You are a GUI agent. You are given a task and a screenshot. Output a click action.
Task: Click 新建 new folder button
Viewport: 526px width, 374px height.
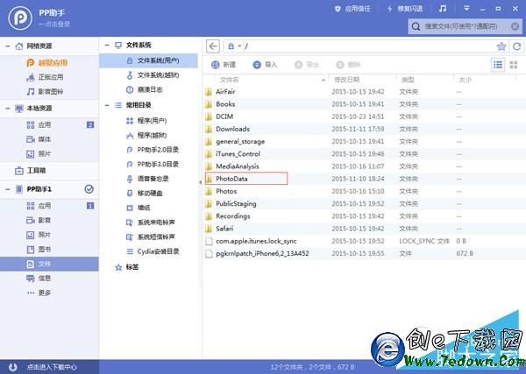tap(224, 65)
